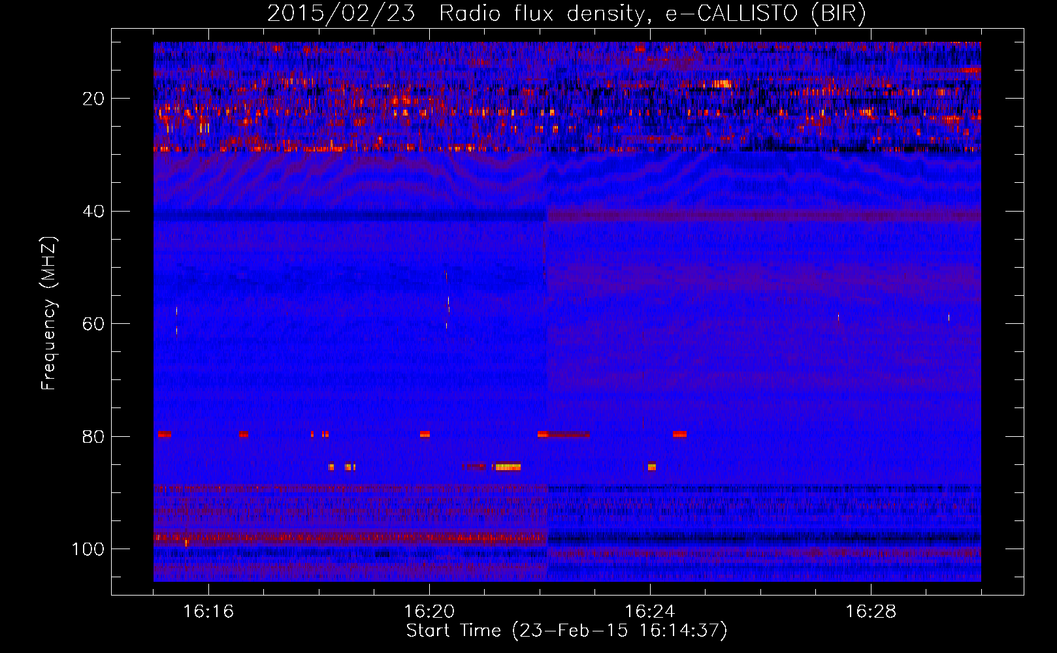Click the 'Frequency (MHZ)' axis label
This screenshot has height=653, width=1057.
click(49, 313)
